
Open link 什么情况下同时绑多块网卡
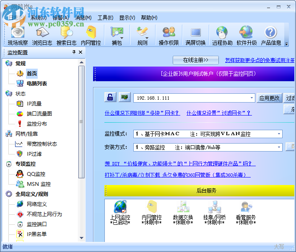[x=142, y=113]
